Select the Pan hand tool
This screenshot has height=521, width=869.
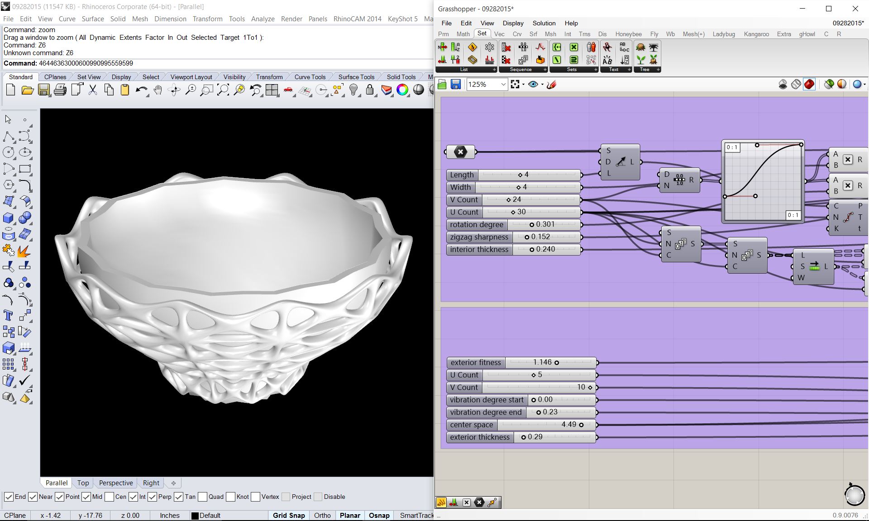coord(158,90)
